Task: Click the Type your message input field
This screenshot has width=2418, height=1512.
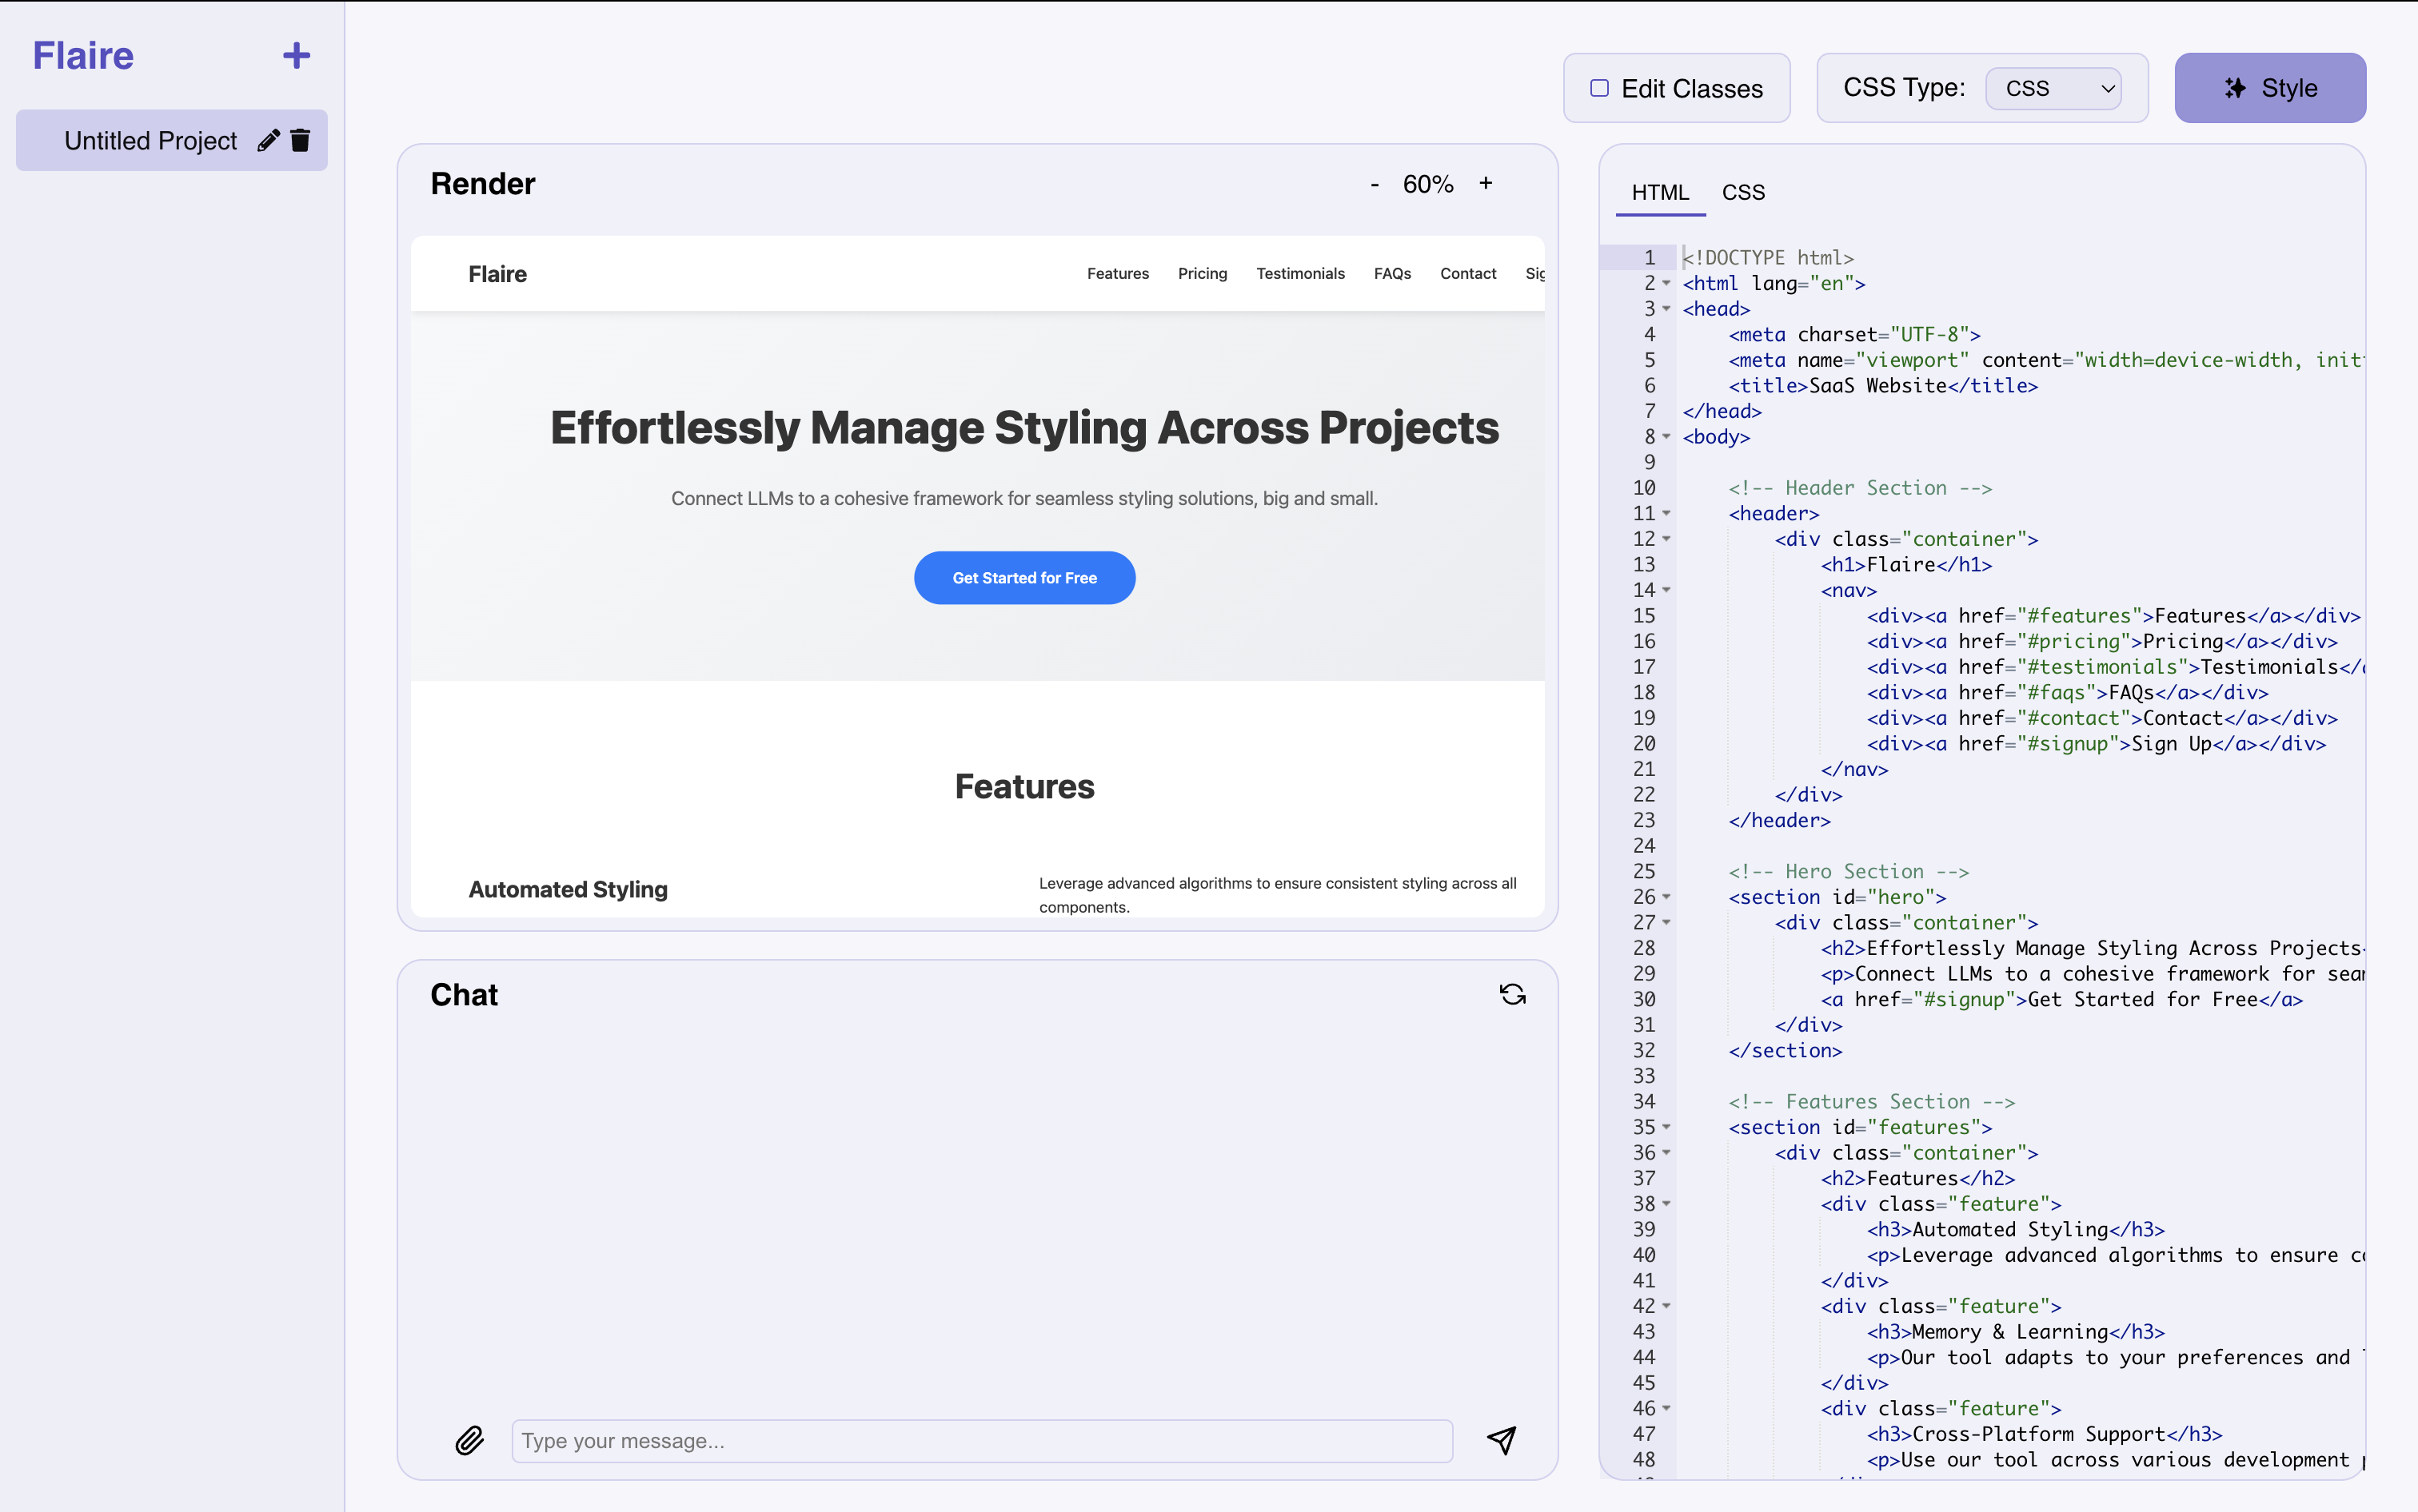Action: 981,1440
